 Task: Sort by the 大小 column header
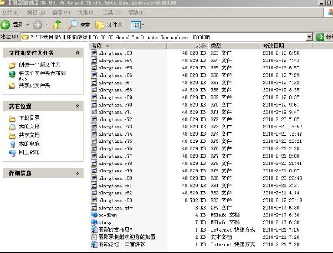pos(187,46)
